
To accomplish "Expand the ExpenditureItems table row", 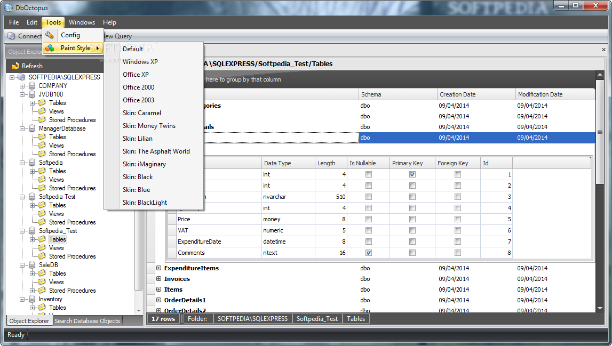I will tap(159, 268).
